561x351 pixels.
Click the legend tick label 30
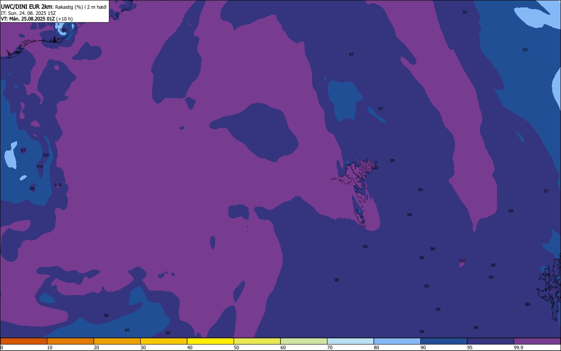pos(143,347)
